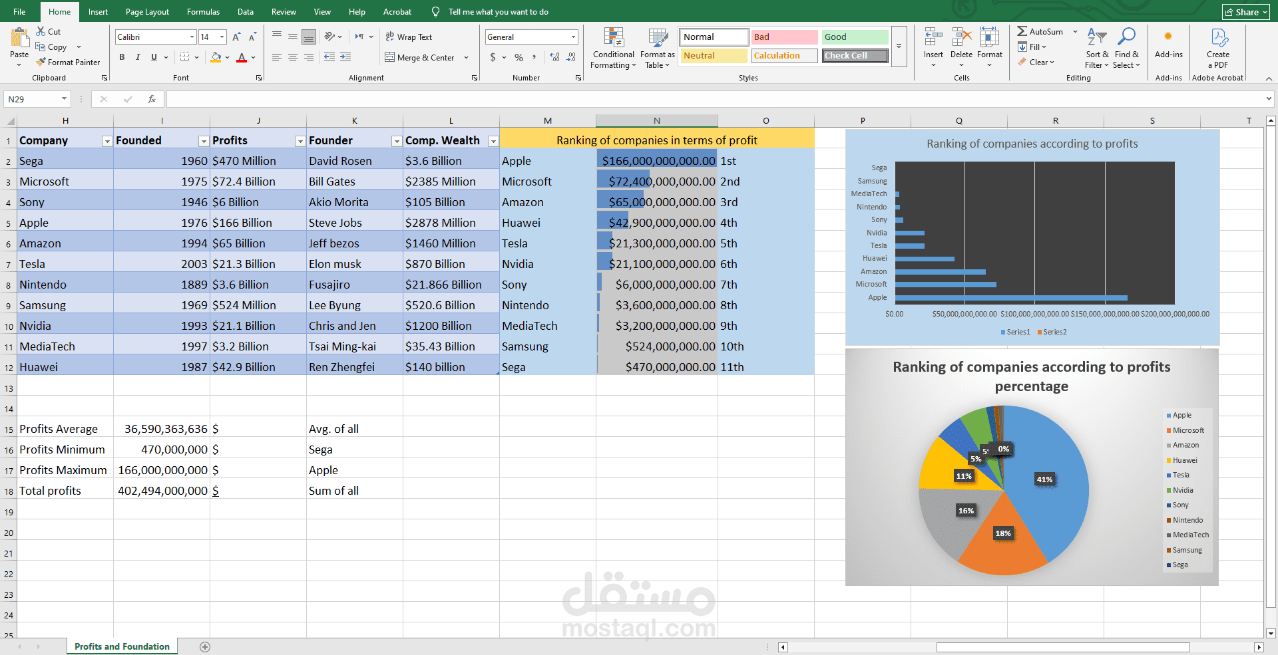Apply the Neutral yellow cell style

(714, 56)
